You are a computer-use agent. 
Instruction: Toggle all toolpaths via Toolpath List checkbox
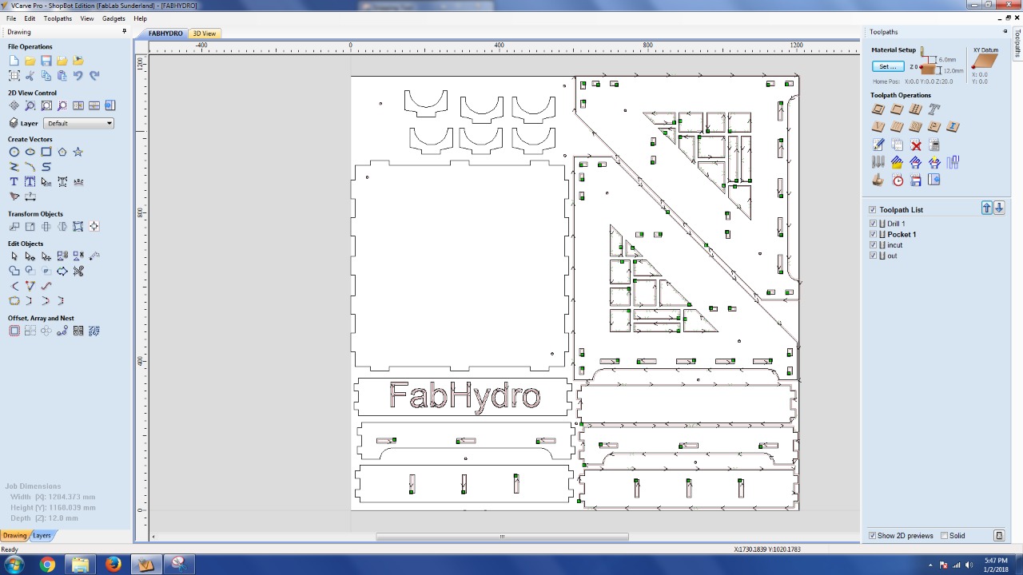point(873,210)
